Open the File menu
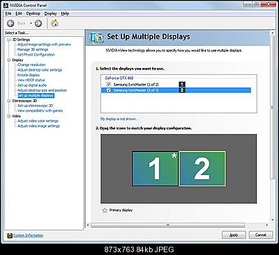 8,13
